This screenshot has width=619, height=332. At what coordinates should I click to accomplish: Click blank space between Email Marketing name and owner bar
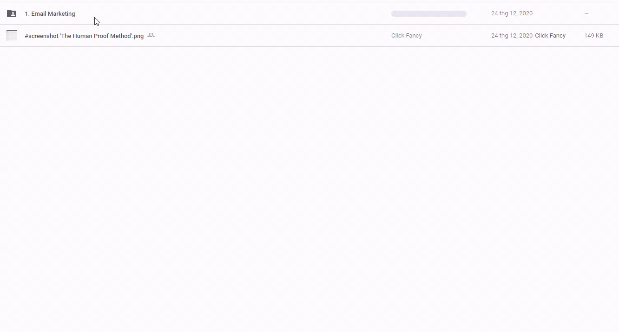[x=232, y=13]
